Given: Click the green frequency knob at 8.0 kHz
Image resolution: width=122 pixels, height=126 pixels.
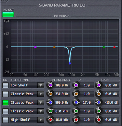Looking at the screenshot, I should (x=50, y=111).
